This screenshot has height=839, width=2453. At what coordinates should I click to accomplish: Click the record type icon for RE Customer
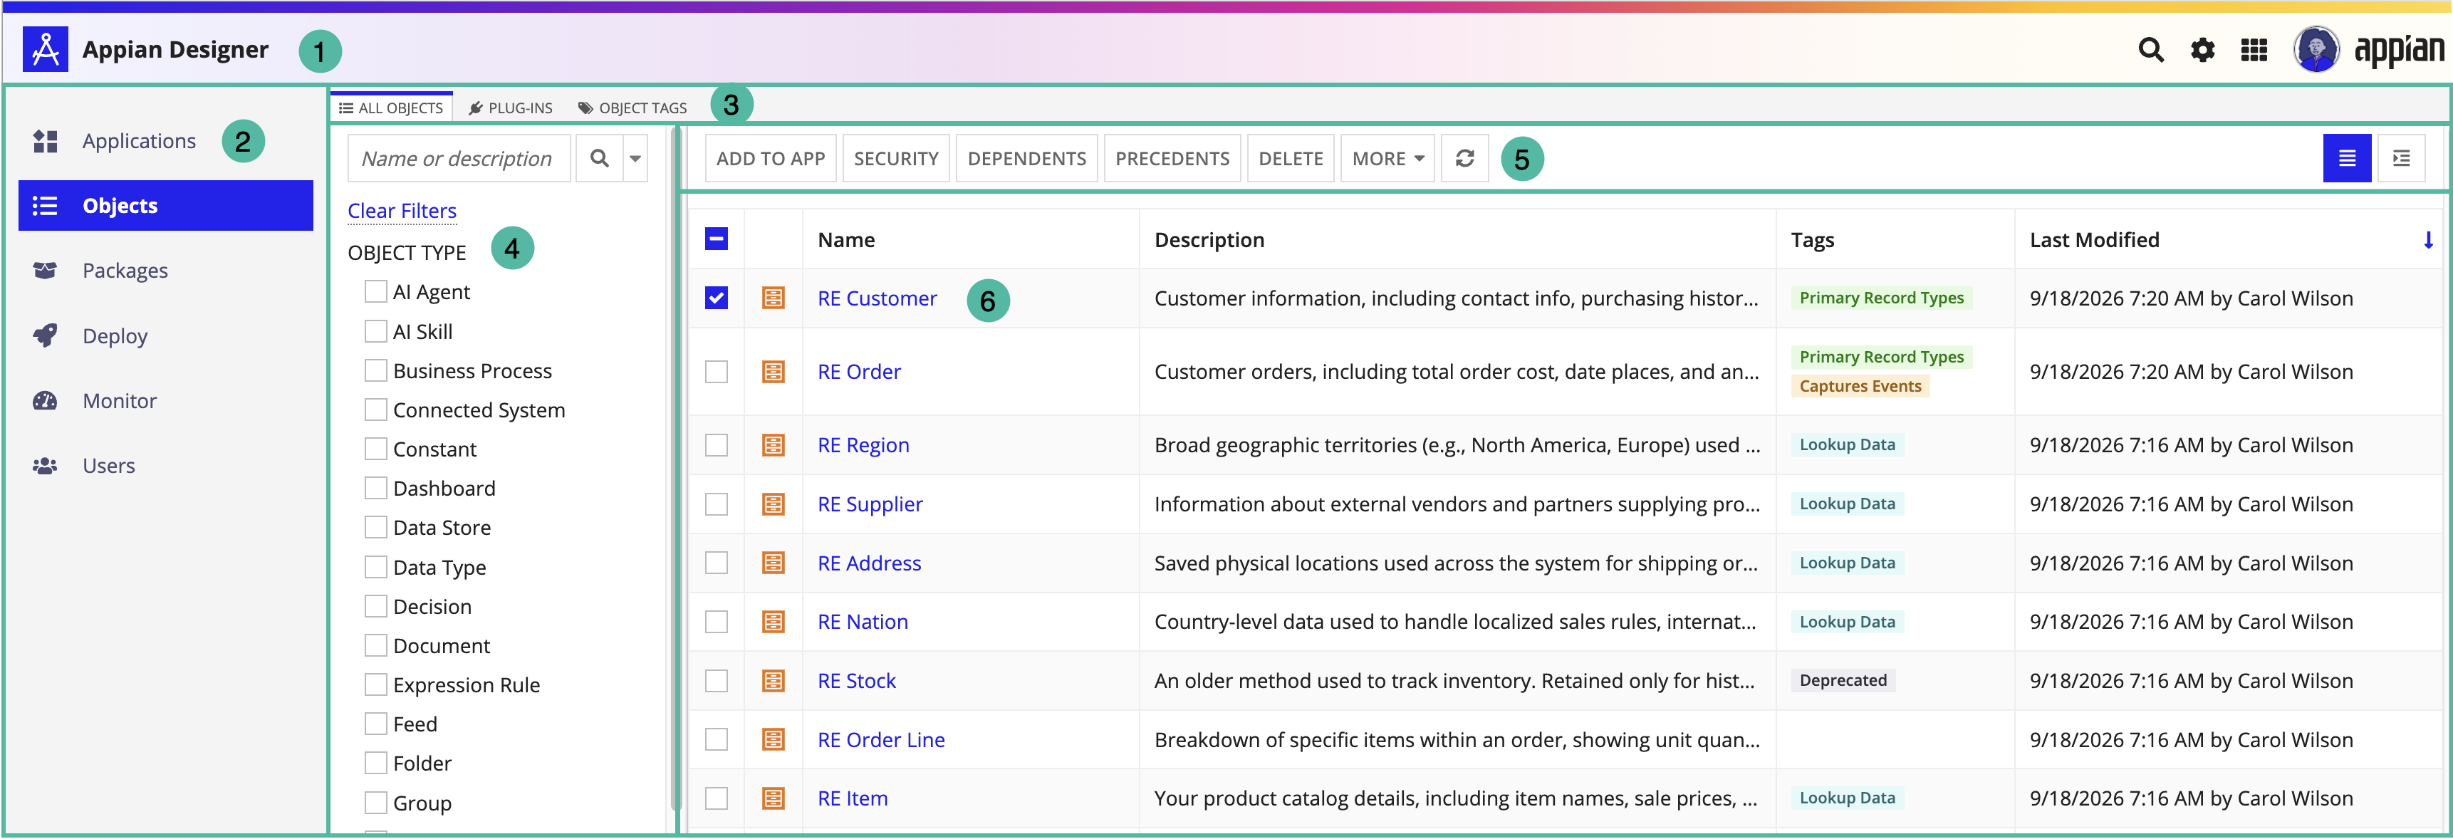coord(774,298)
